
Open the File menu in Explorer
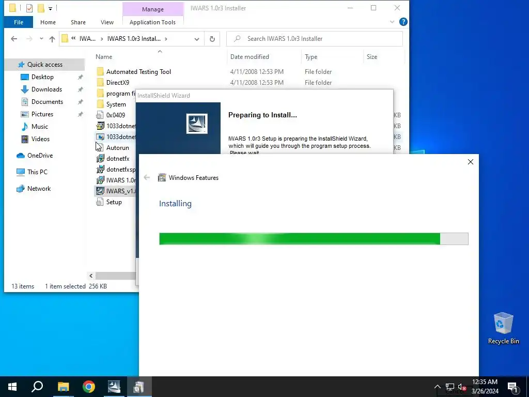click(x=19, y=22)
